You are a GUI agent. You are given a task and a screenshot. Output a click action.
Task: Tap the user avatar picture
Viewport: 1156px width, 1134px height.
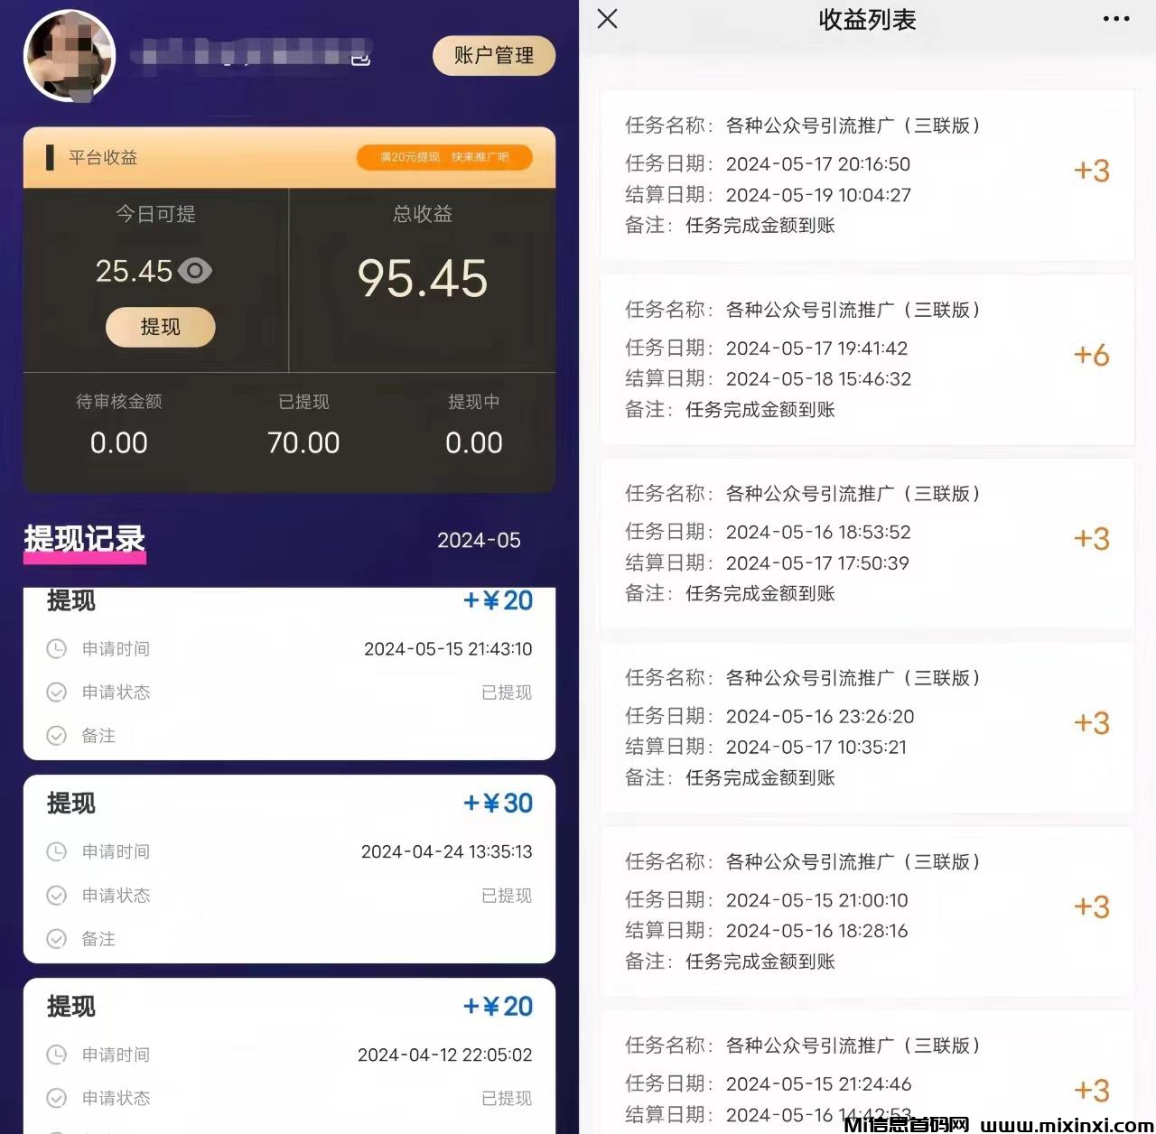tap(70, 56)
